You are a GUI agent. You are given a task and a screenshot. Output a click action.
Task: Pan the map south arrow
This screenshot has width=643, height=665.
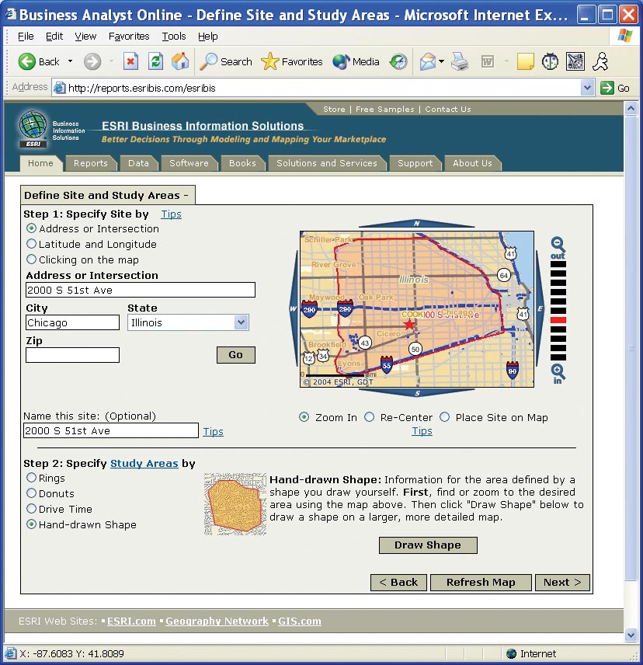417,393
